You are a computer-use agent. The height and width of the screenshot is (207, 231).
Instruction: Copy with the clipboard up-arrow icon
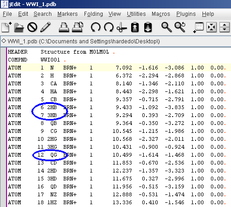pyautogui.click(x=135, y=27)
